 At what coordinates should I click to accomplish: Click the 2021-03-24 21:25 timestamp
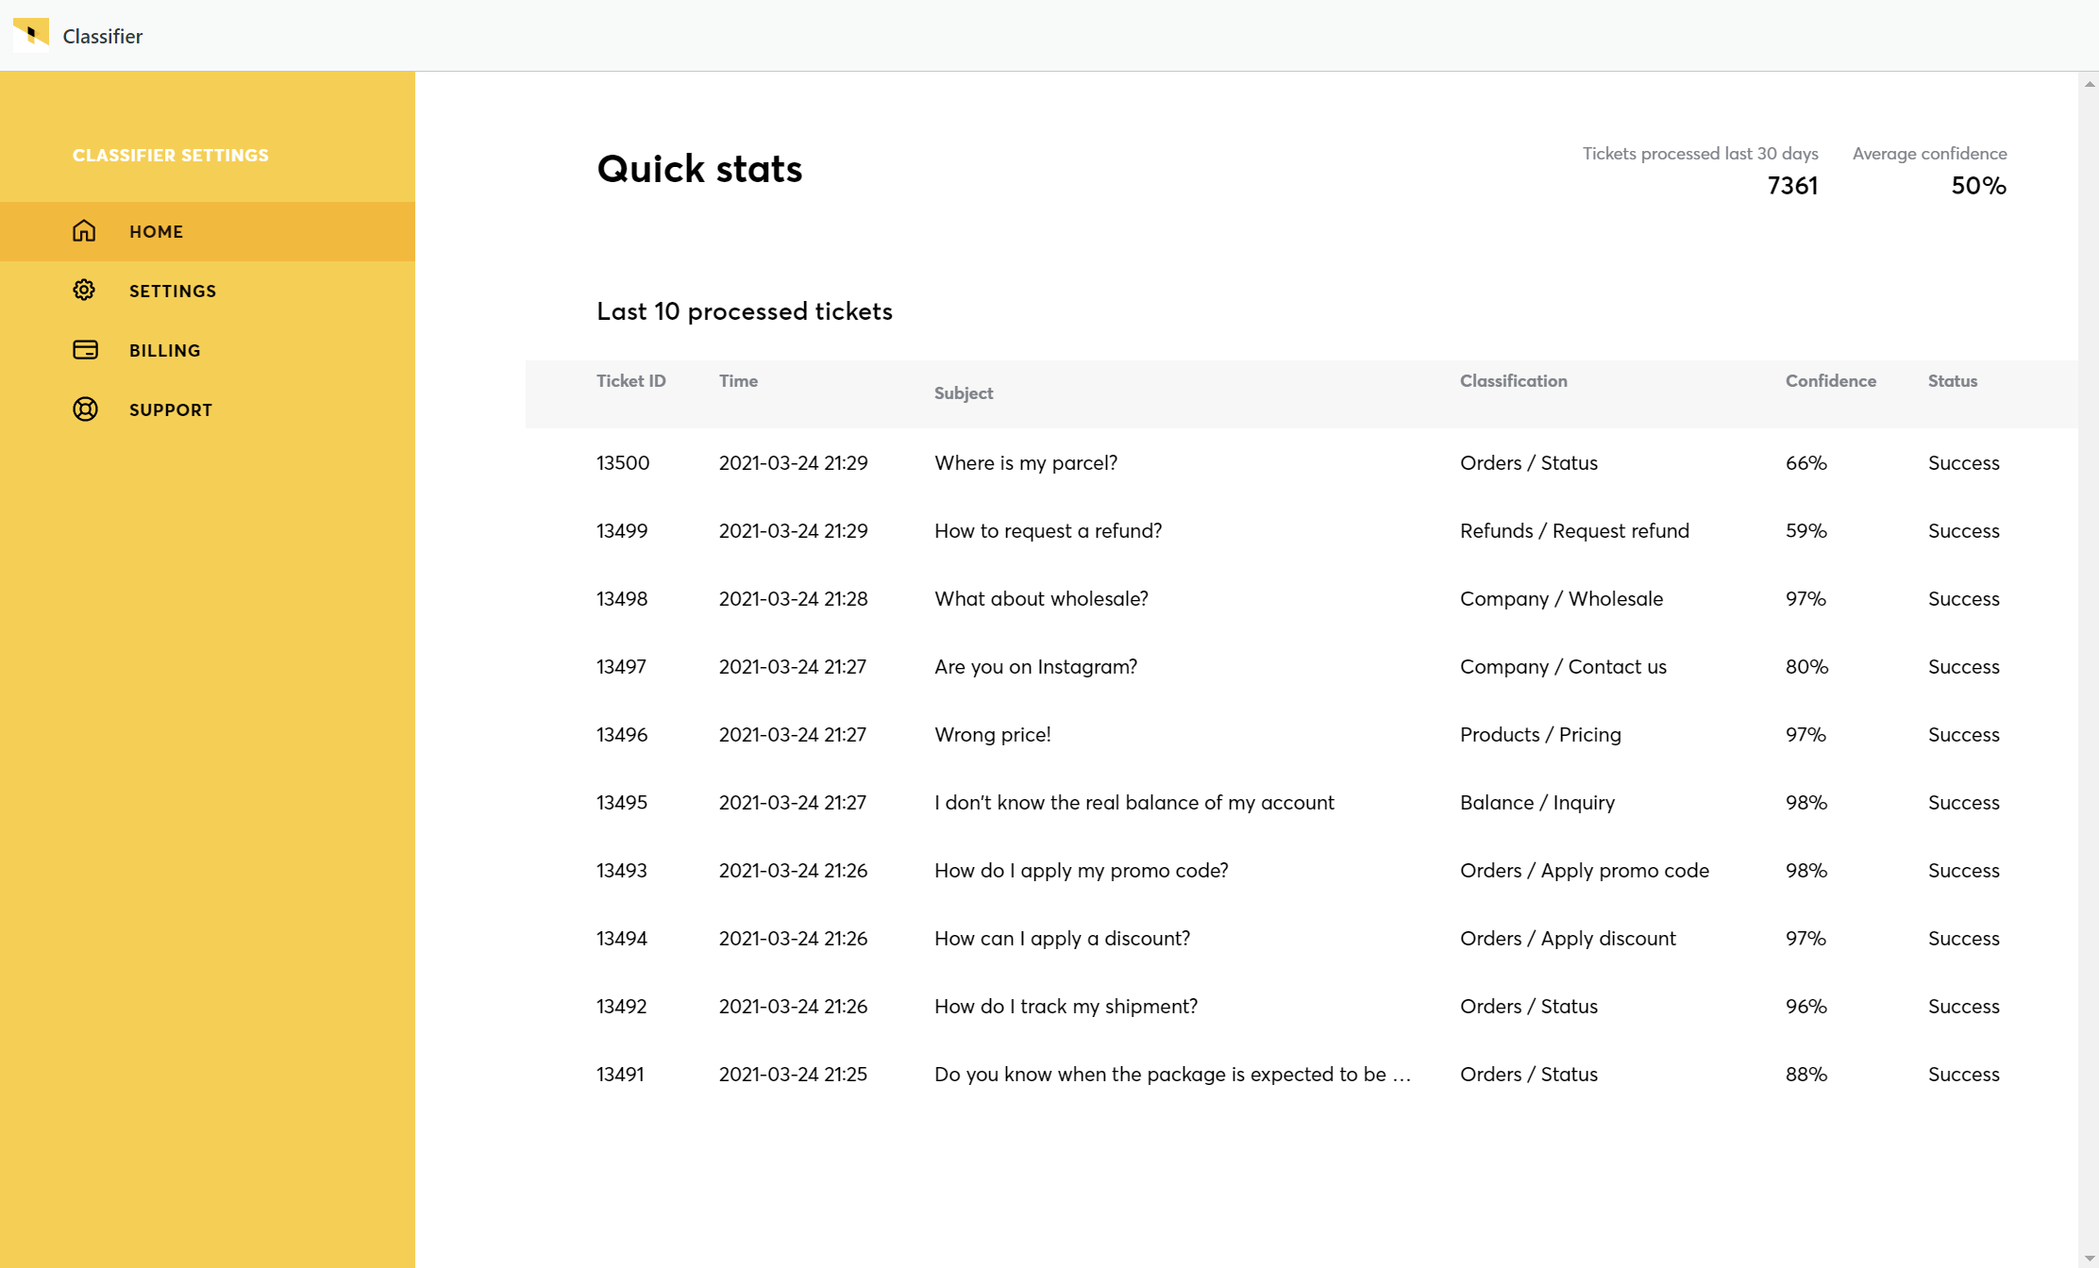click(x=793, y=1075)
